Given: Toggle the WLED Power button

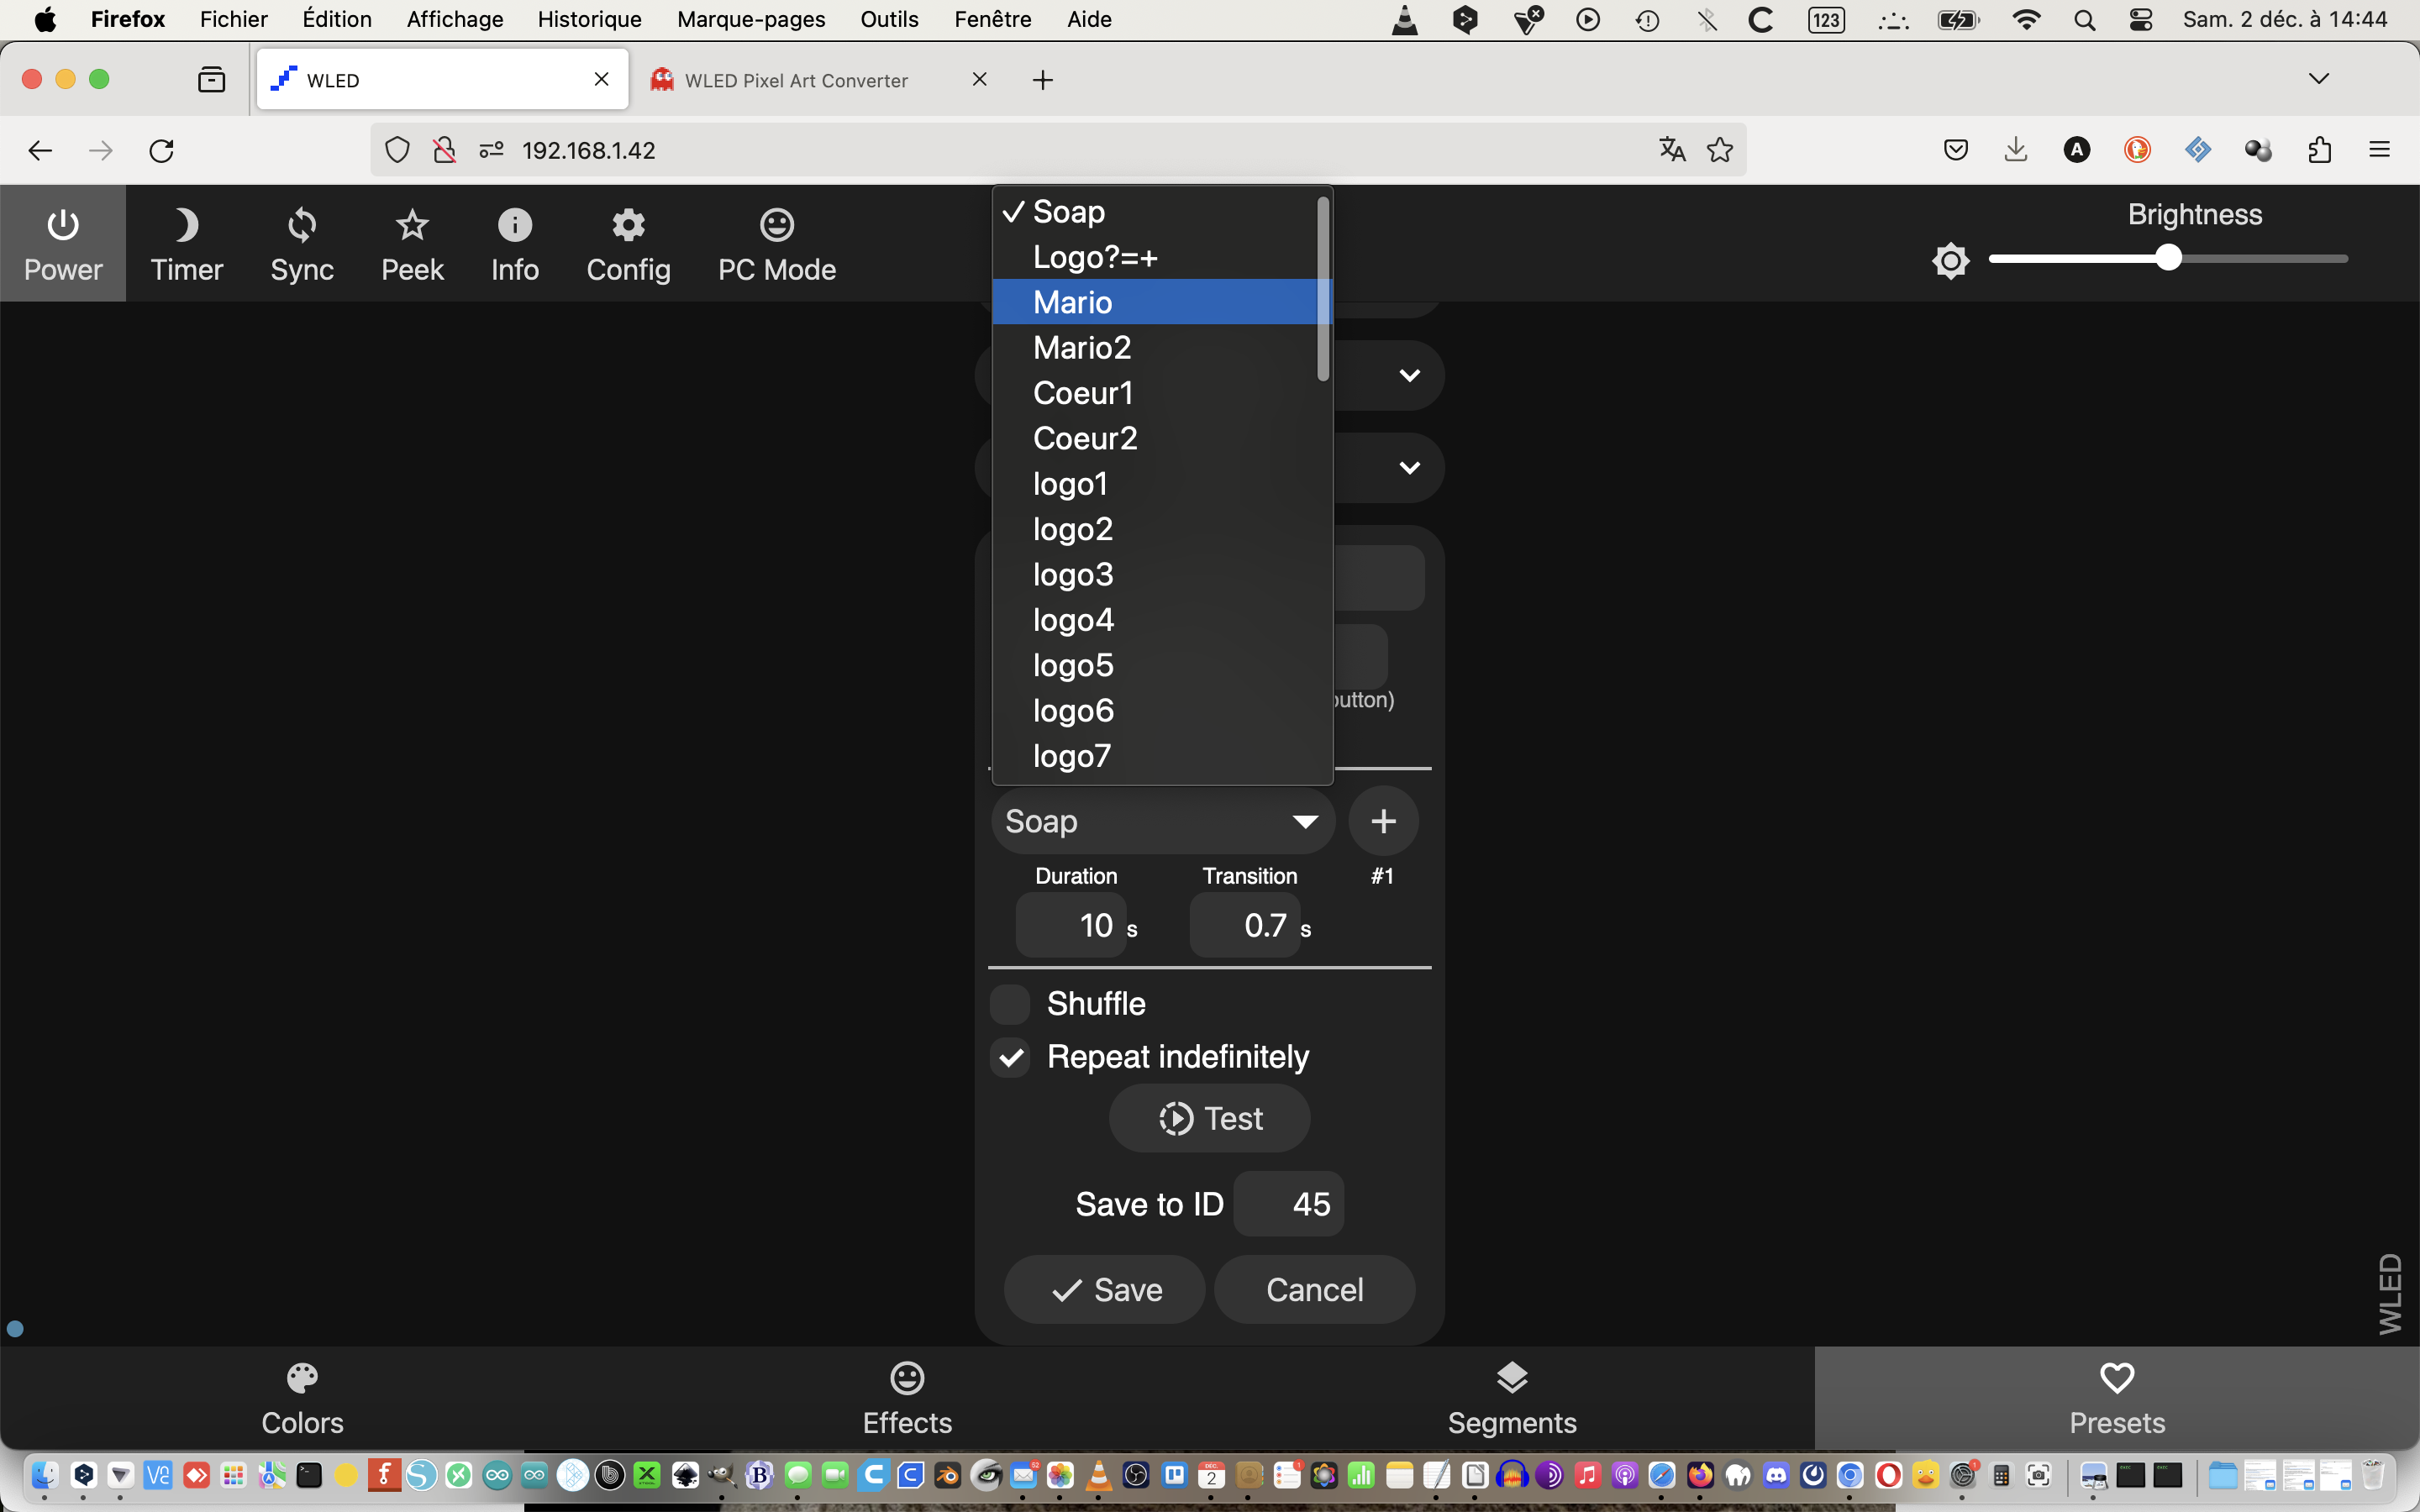Looking at the screenshot, I should (63, 244).
